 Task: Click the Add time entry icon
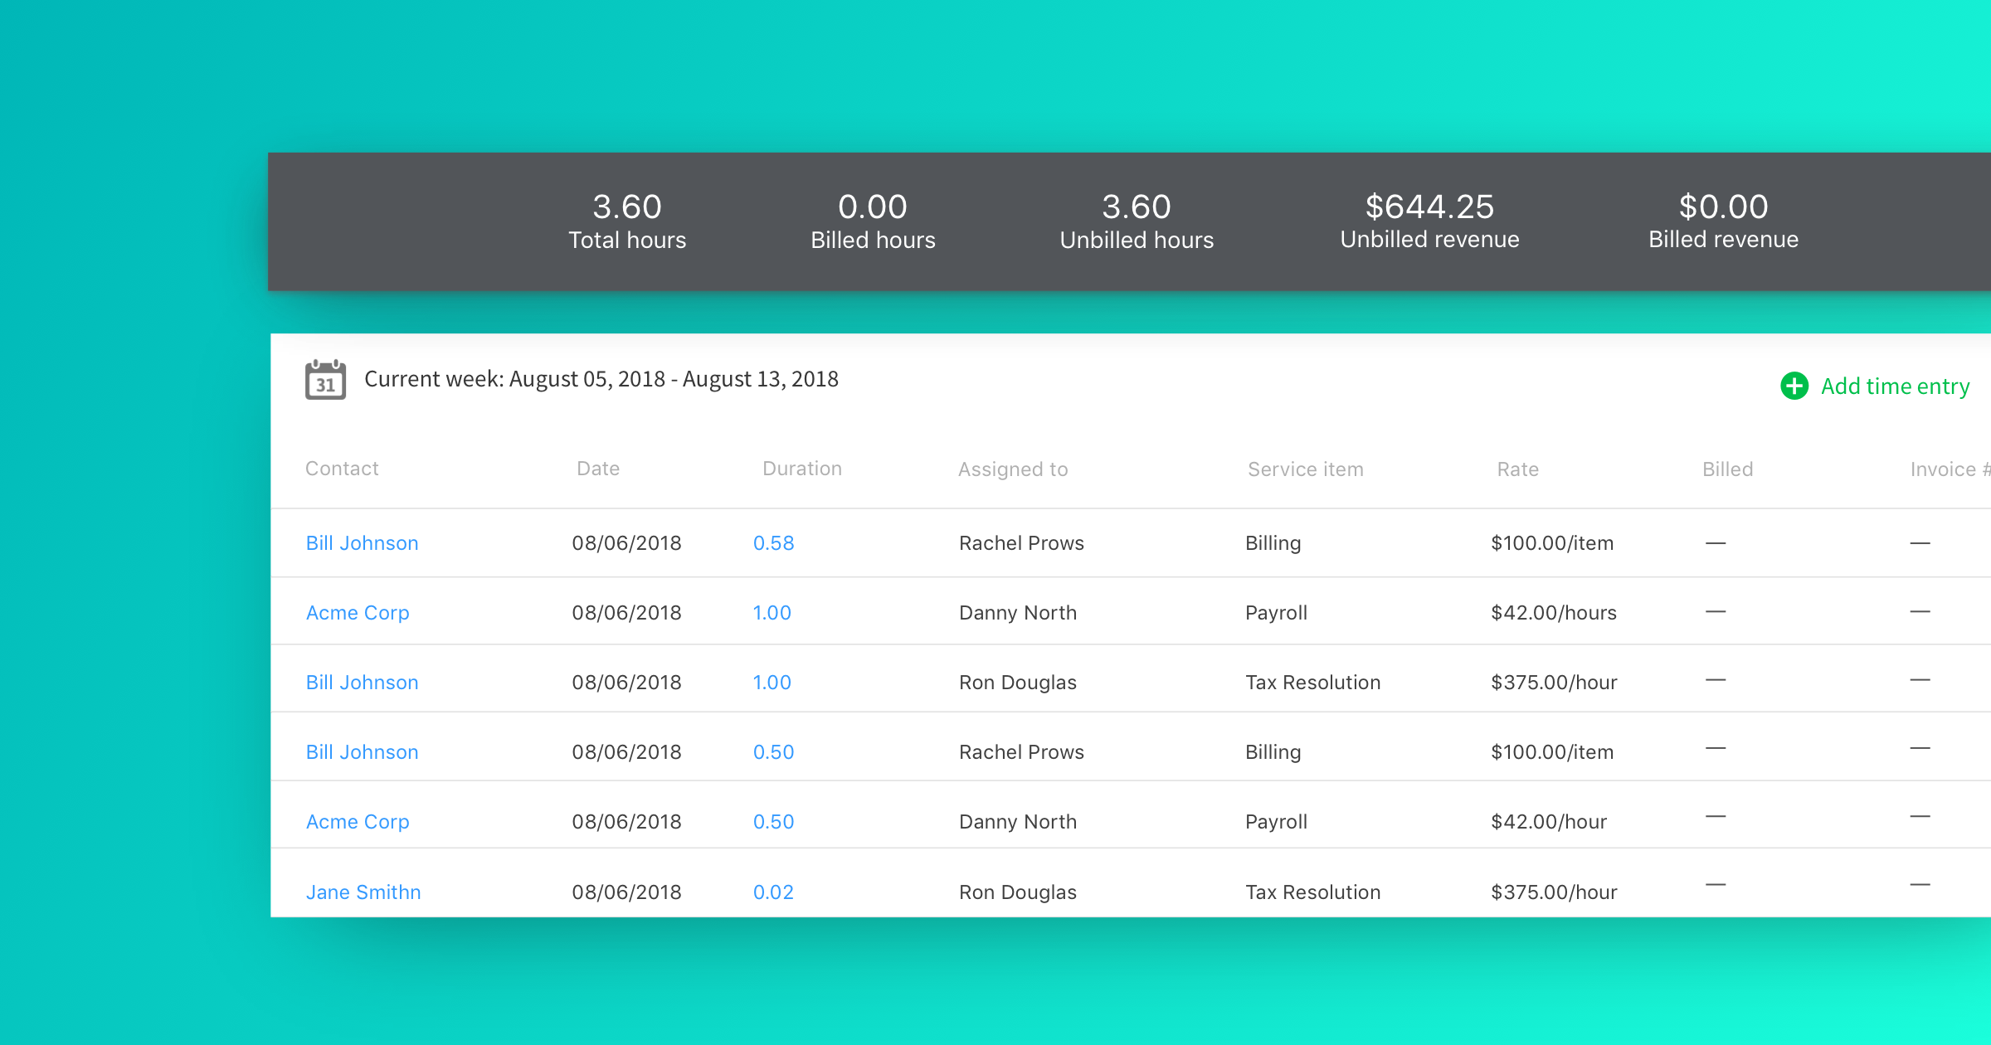pos(1794,387)
